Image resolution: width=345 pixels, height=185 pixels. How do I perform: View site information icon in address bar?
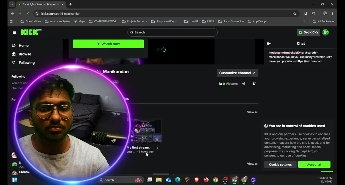click(37, 14)
